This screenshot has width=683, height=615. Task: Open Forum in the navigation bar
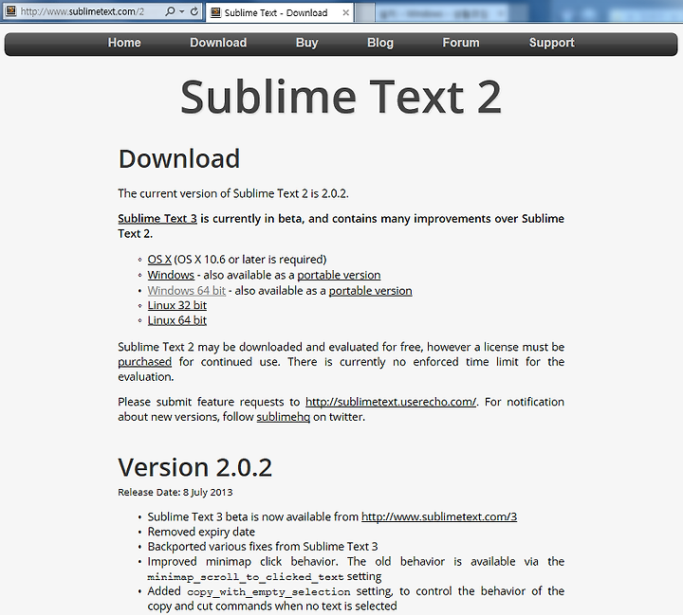pyautogui.click(x=461, y=43)
